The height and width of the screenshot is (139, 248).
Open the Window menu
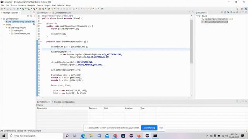(61, 5)
